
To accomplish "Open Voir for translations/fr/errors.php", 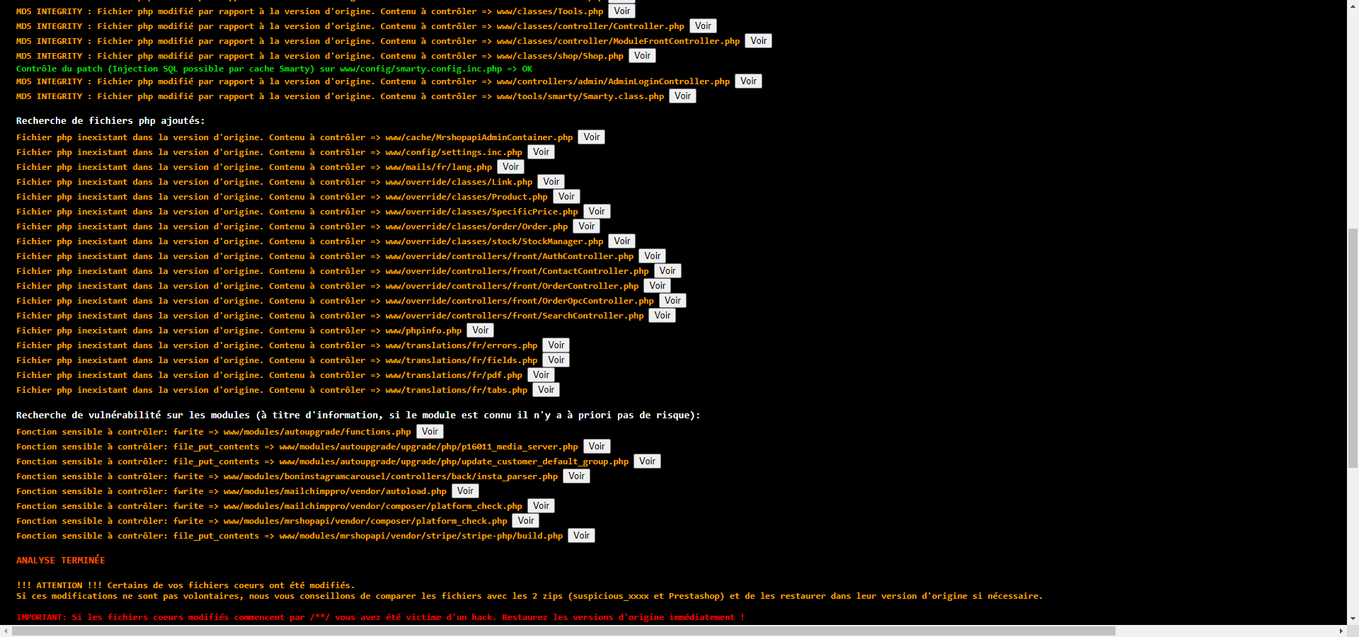I will pyautogui.click(x=556, y=345).
